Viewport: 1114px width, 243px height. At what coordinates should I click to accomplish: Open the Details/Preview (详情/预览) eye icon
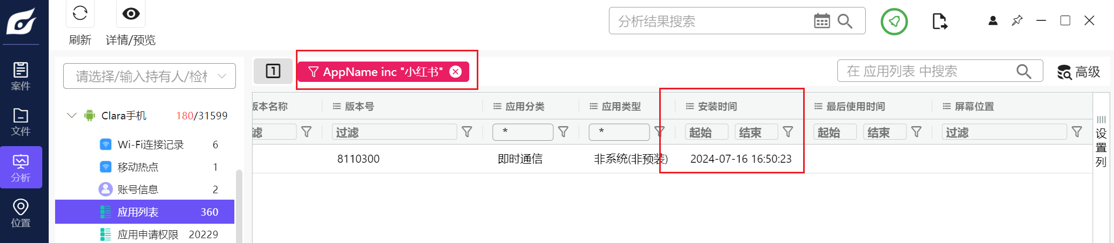click(131, 13)
